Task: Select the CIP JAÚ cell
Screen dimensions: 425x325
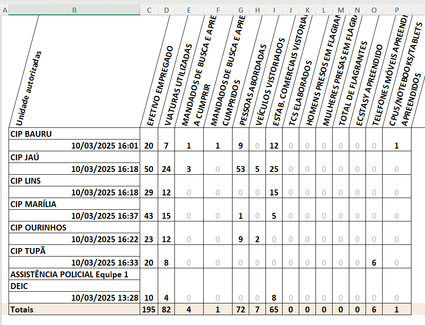Action: pyautogui.click(x=74, y=157)
